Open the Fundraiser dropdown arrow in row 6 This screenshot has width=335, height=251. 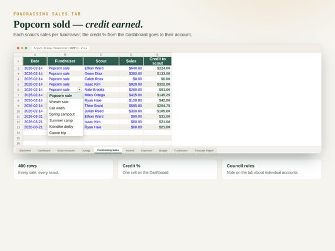[79, 90]
